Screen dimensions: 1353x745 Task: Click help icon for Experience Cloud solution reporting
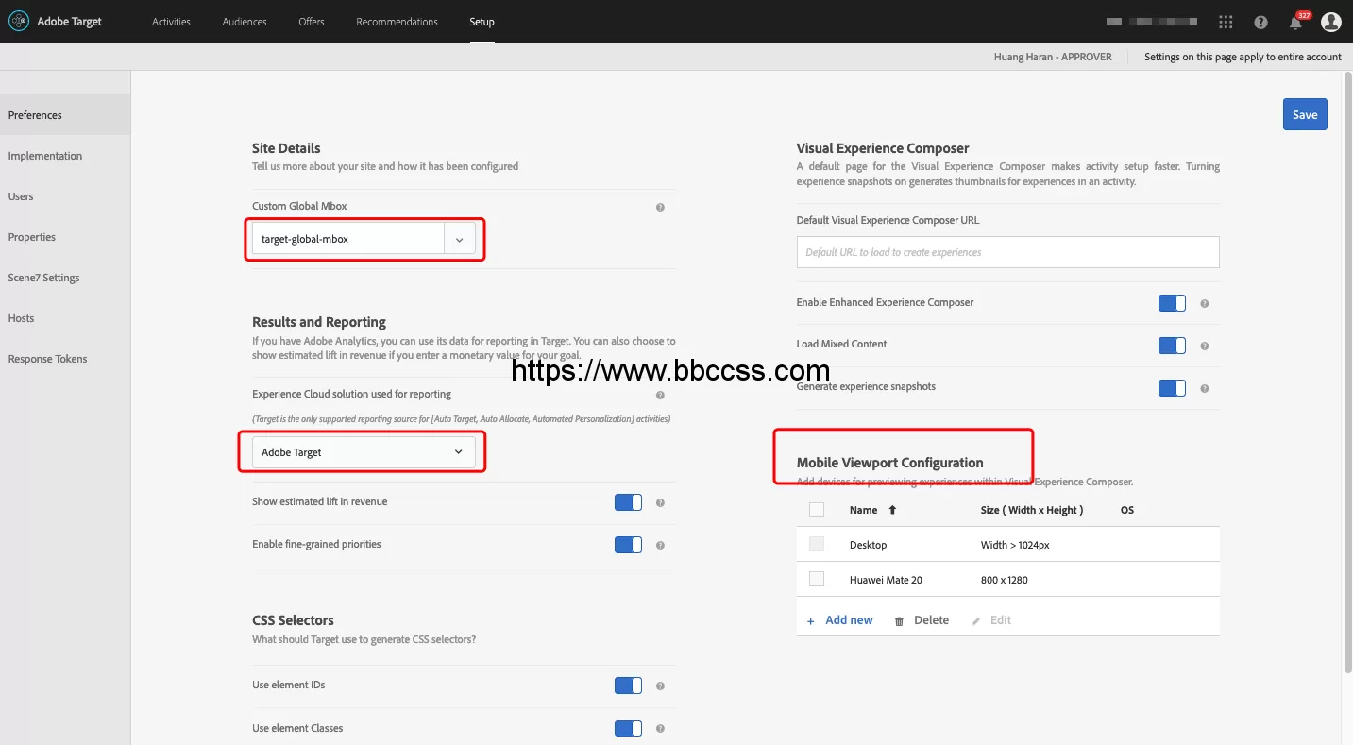660,395
